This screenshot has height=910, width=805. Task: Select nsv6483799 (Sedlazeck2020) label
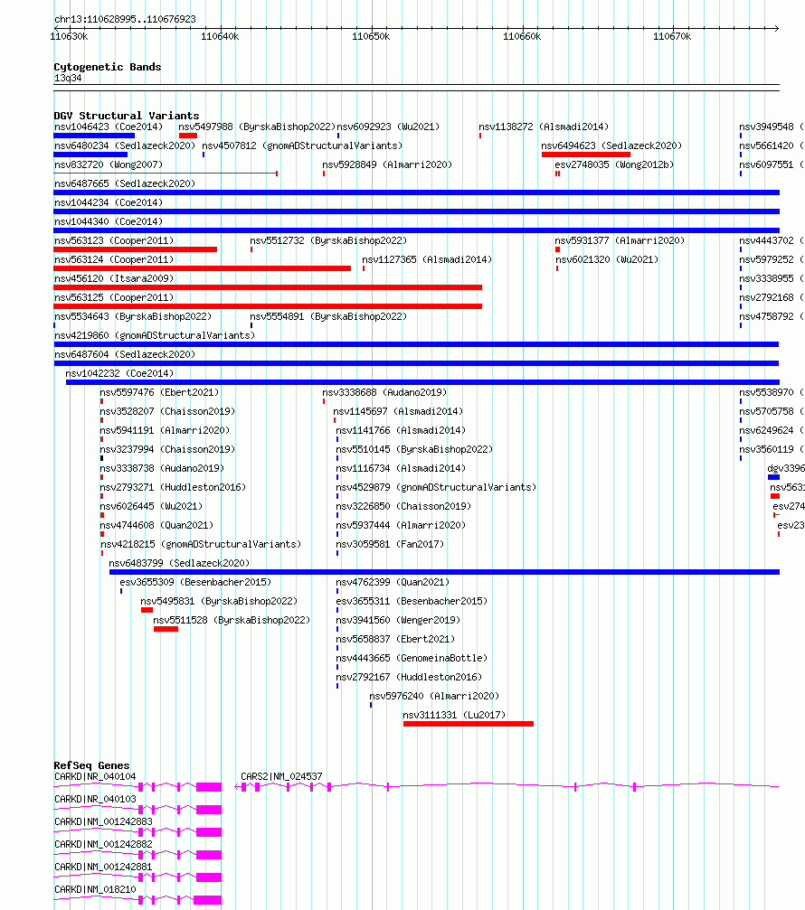179,564
